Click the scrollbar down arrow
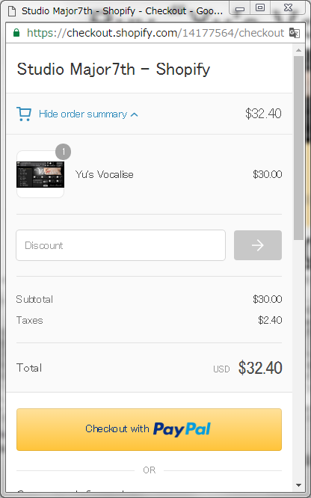This screenshot has width=311, height=498. pos(298,485)
